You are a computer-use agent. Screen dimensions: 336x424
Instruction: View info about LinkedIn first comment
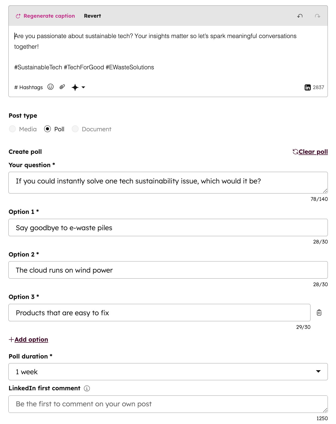coord(86,388)
